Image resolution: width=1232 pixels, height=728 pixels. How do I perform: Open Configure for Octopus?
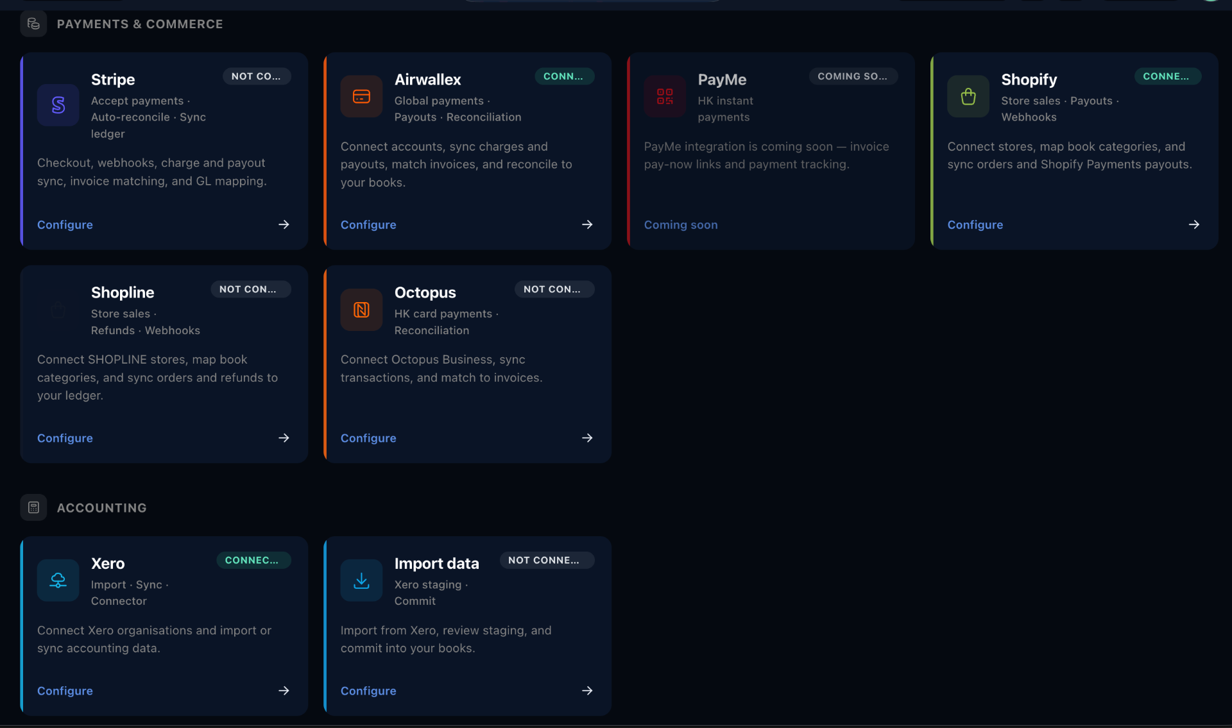(x=368, y=438)
